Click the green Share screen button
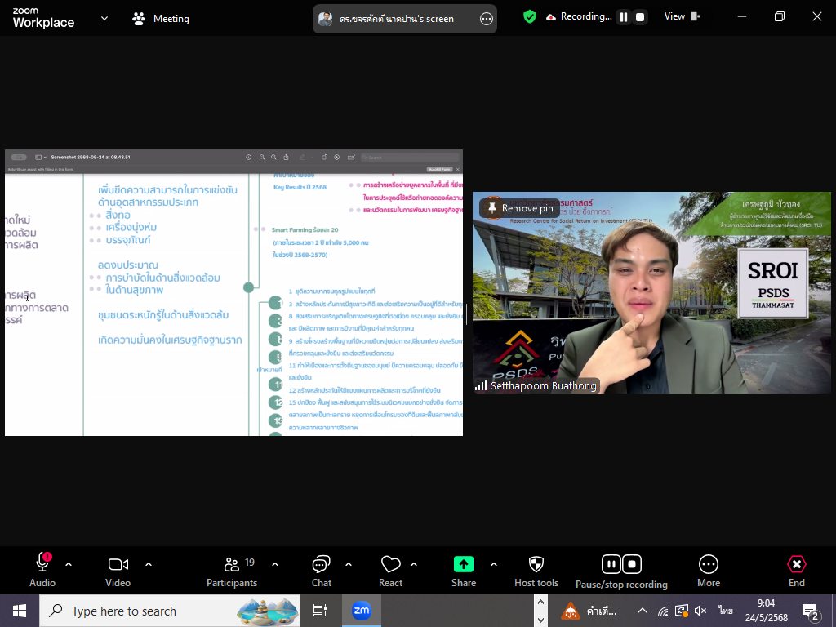The width and height of the screenshot is (836, 627). click(464, 564)
